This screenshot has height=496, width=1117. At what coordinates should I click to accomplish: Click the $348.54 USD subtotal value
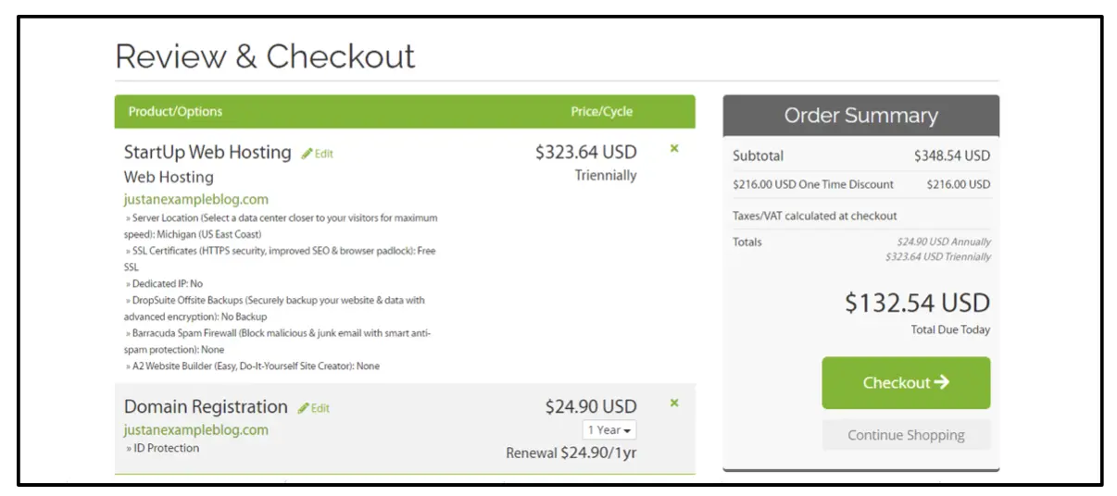pyautogui.click(x=951, y=156)
